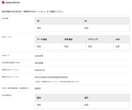
Task: Select the 対応 cell under テザリング
Action: click(x=100, y=46)
